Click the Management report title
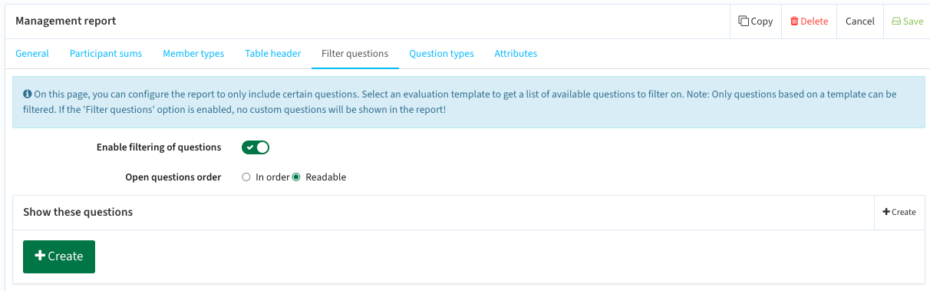 click(66, 21)
